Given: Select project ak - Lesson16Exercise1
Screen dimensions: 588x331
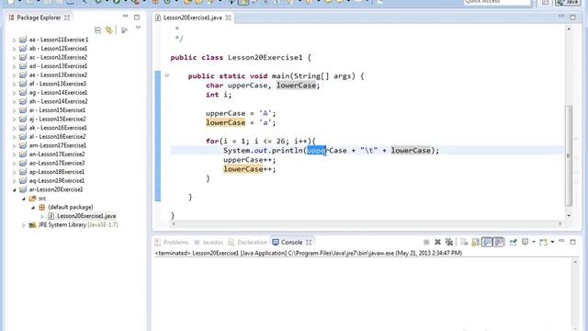Looking at the screenshot, I should pyautogui.click(x=58, y=128).
